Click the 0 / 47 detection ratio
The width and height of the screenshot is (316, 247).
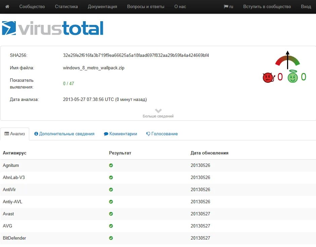click(69, 83)
